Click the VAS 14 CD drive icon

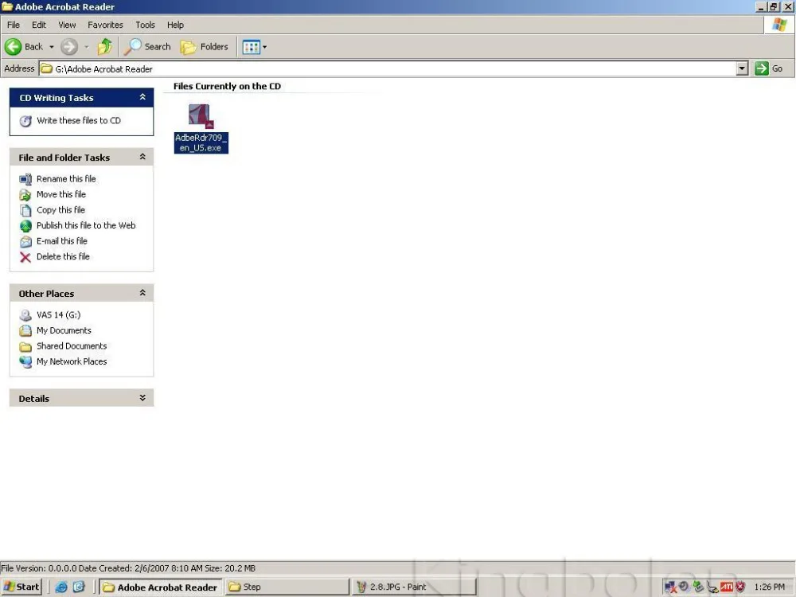click(x=25, y=316)
